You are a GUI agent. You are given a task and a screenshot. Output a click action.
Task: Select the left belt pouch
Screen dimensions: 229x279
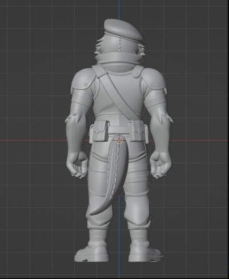point(100,131)
